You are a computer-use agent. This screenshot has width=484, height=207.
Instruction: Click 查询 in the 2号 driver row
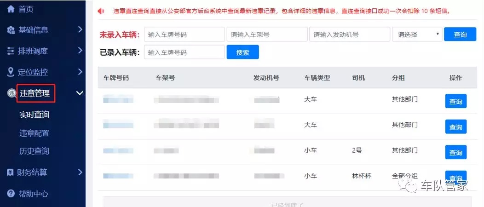455,152
